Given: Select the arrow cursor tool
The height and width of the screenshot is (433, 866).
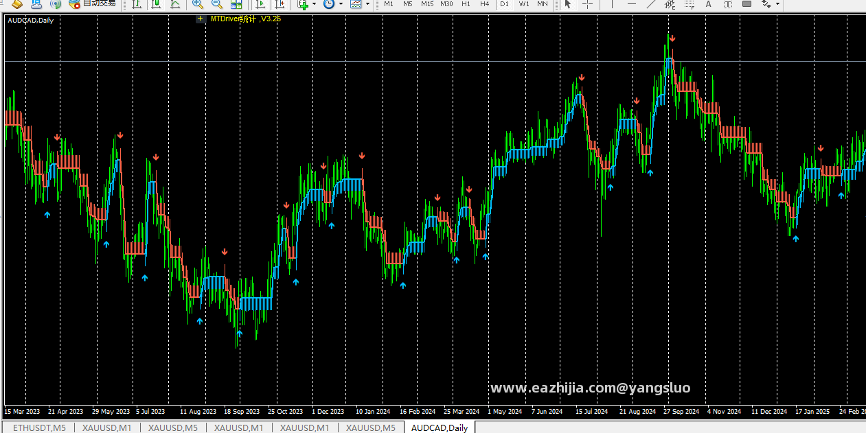Looking at the screenshot, I should click(567, 3).
